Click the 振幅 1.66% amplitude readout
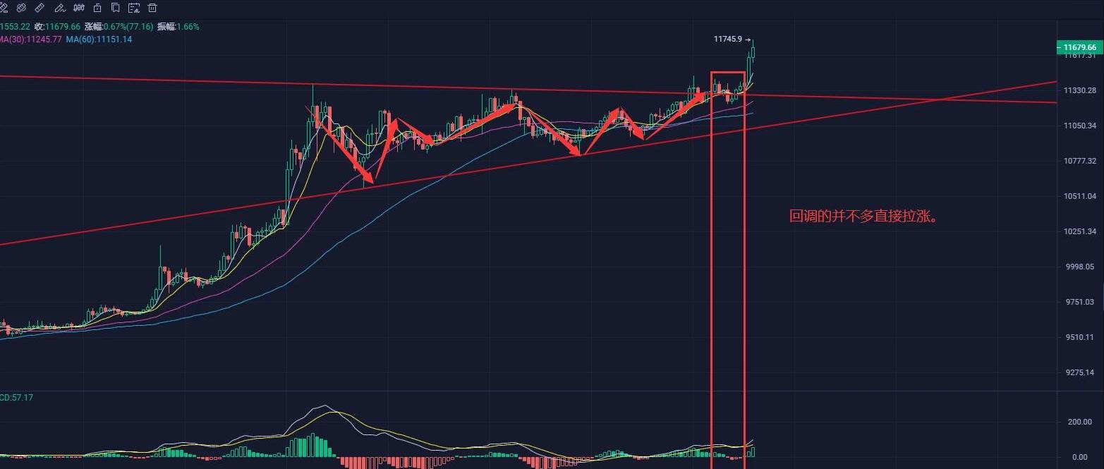Screen dimensions: 1104x469 [178, 27]
